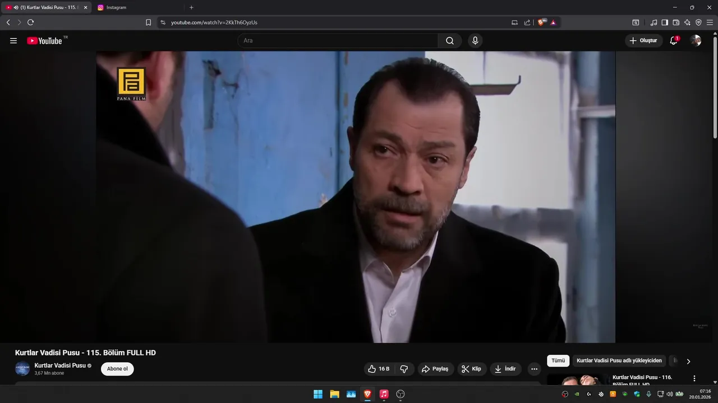Viewport: 718px width, 403px height.
Task: Open NVIDIA tray icon
Action: click(x=577, y=394)
